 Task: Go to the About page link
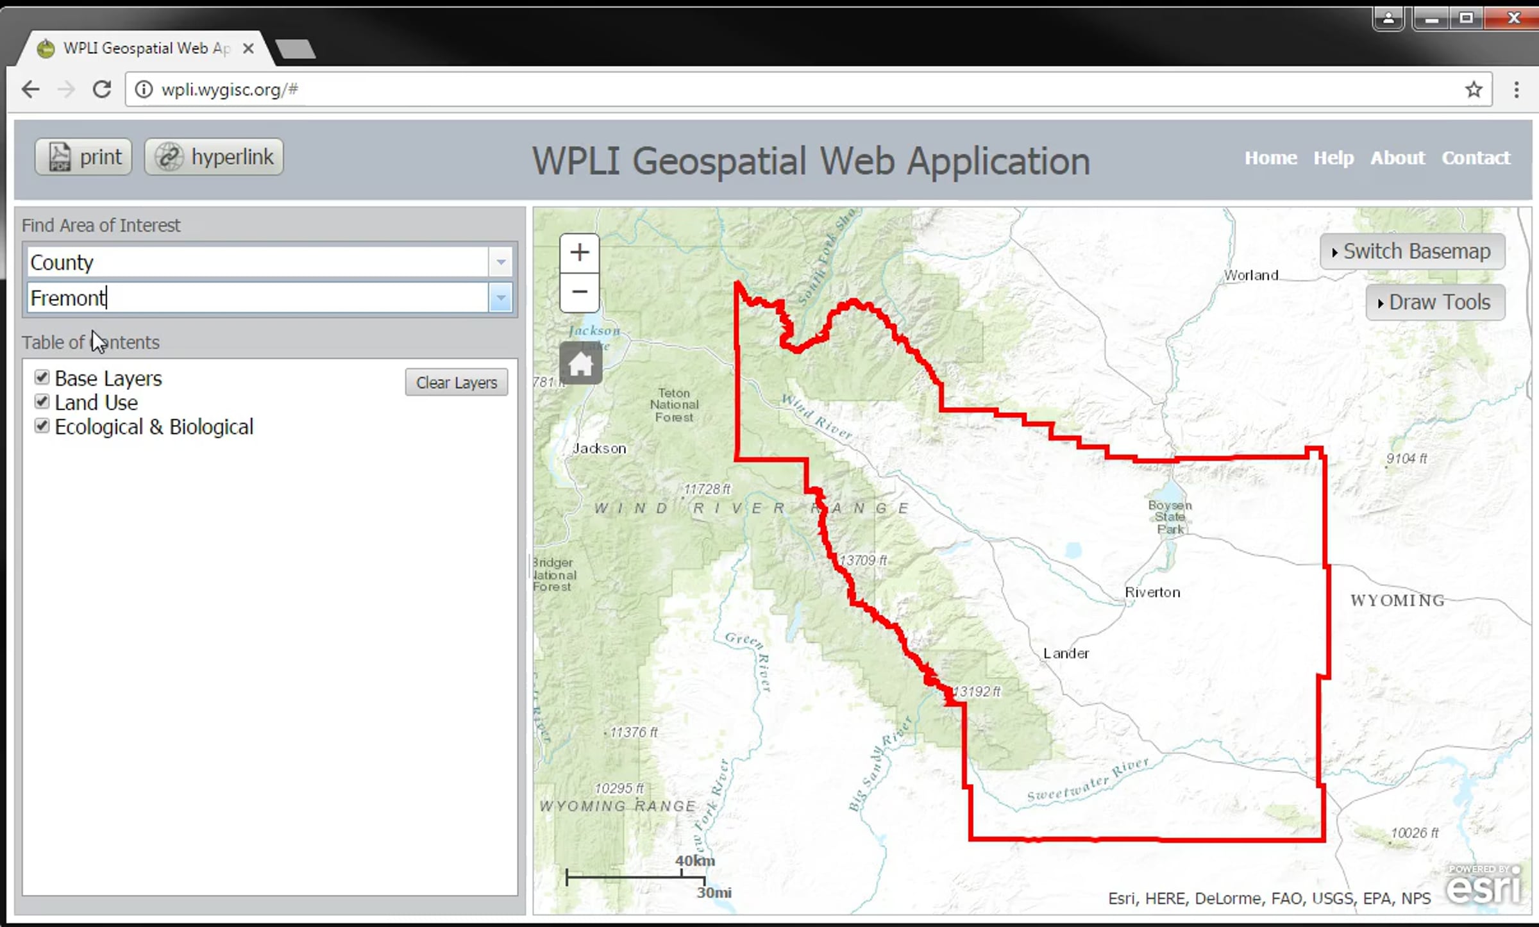[x=1397, y=158]
